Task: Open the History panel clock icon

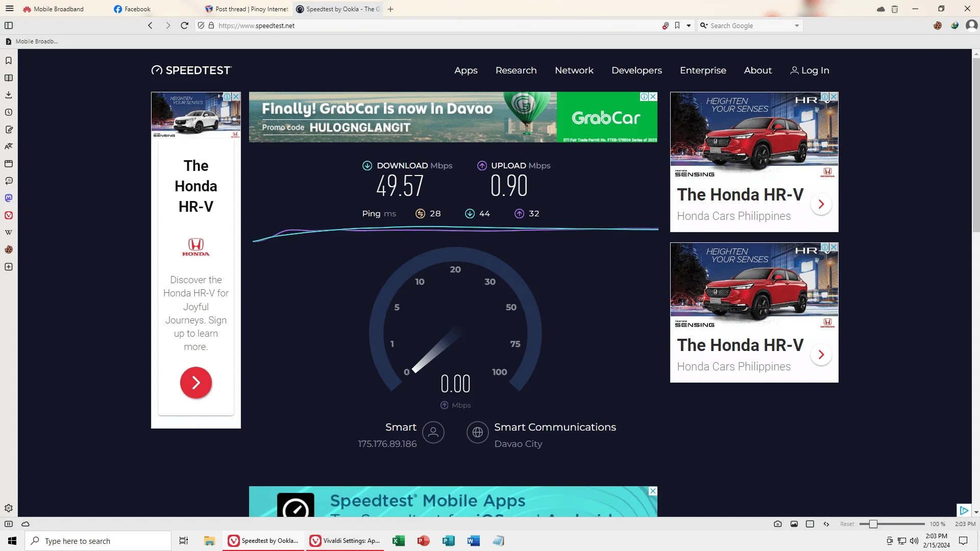Action: (9, 112)
